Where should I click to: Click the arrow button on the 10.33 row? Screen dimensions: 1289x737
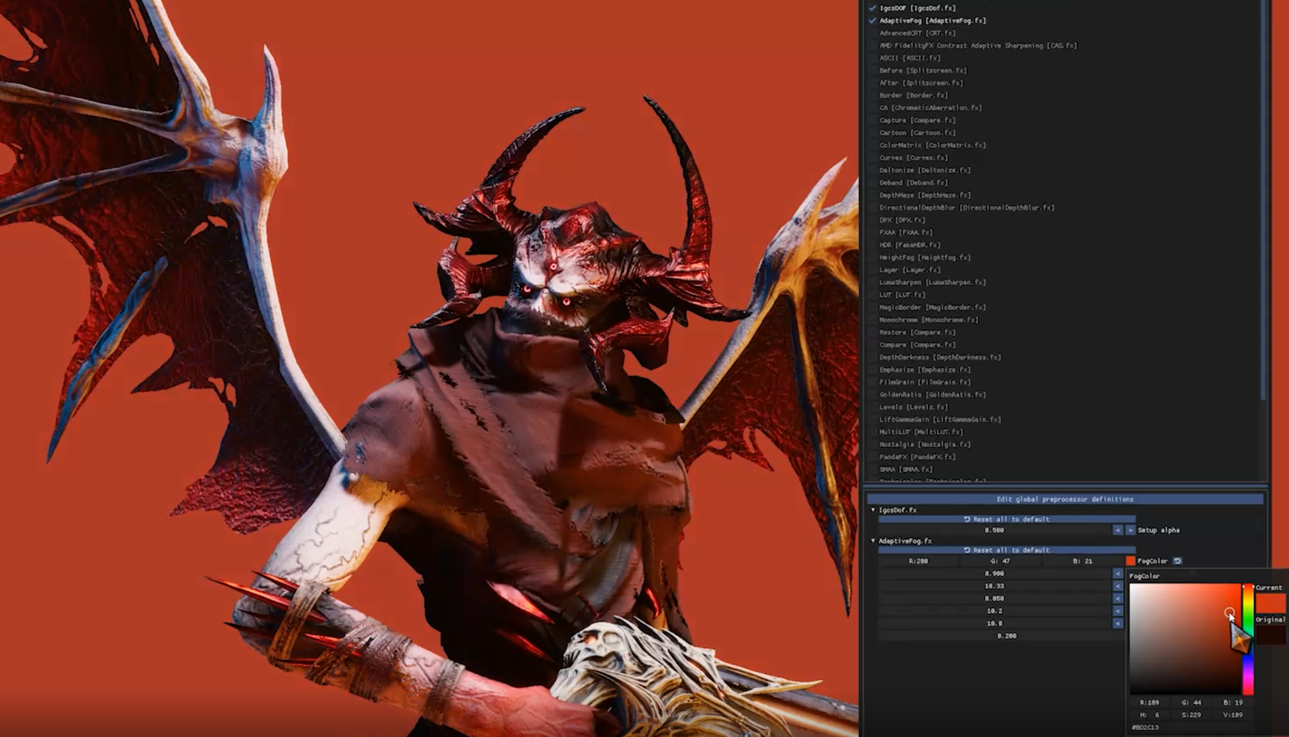(x=1118, y=586)
